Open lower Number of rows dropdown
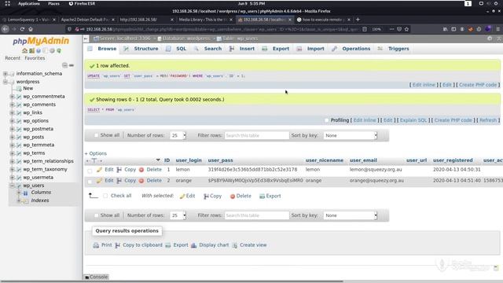 click(x=178, y=215)
